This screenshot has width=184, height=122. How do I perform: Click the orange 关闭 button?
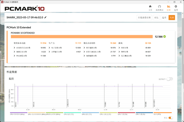[x=172, y=18]
